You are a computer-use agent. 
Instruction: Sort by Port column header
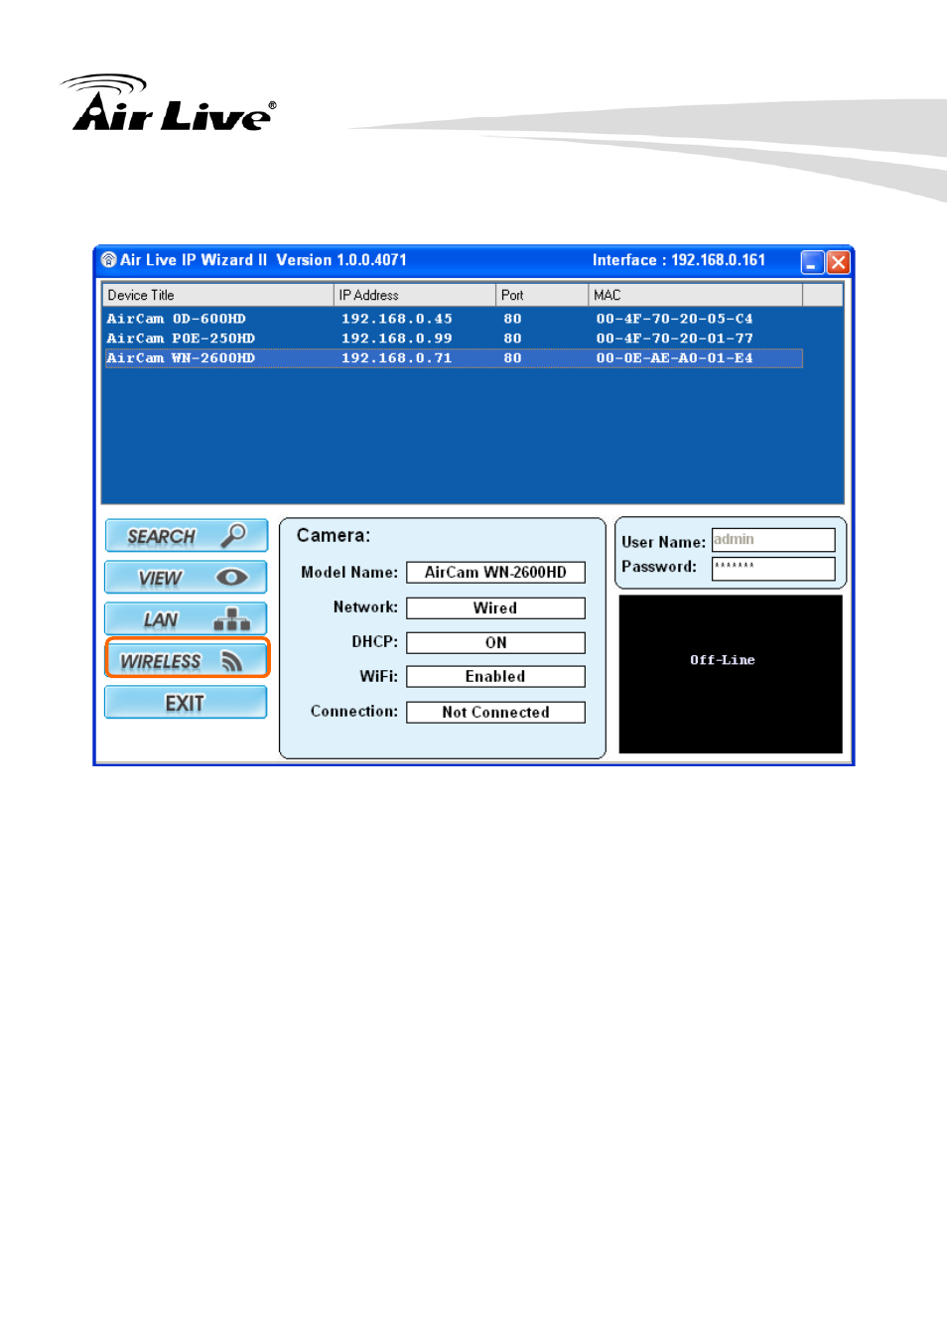click(x=542, y=295)
